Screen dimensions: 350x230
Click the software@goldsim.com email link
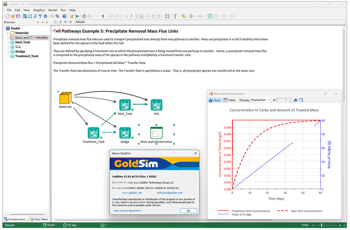(x=170, y=193)
